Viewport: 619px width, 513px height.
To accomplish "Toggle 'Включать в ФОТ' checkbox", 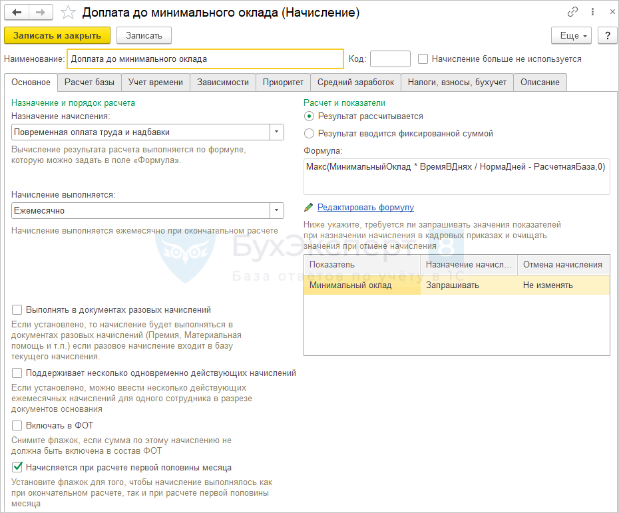I will coord(17,425).
